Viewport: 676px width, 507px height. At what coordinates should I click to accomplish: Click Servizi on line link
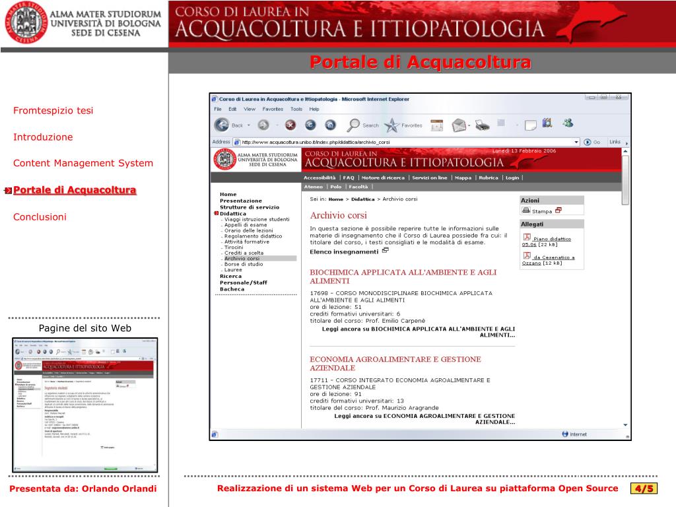pos(429,178)
